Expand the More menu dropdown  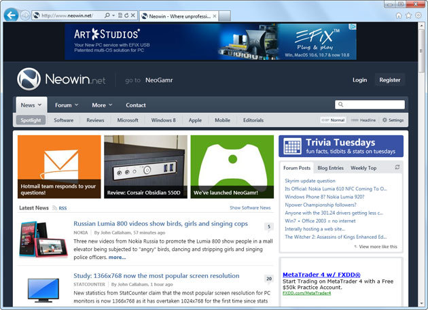click(102, 105)
